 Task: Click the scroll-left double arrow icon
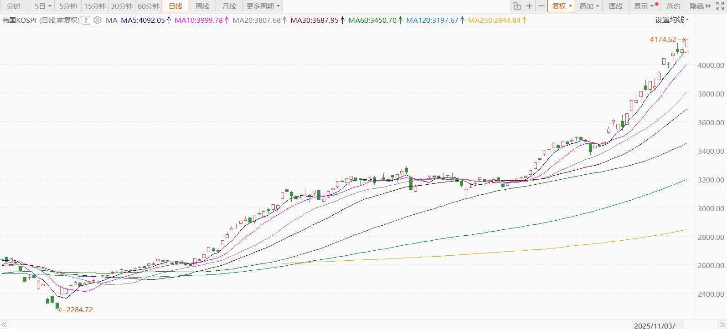click(4, 324)
